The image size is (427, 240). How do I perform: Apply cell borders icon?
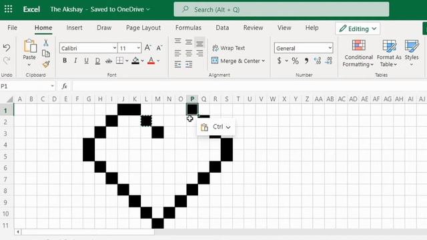[119, 61]
